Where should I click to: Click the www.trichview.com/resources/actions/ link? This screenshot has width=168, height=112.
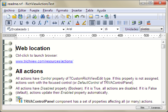(44, 61)
